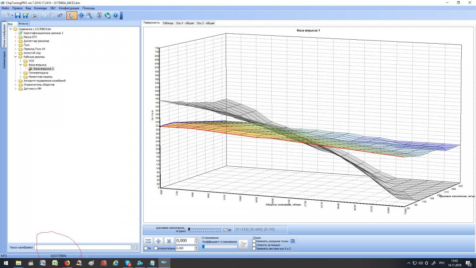
Task: Switch to the 'Ось Z - общая' tab
Action: click(205, 23)
